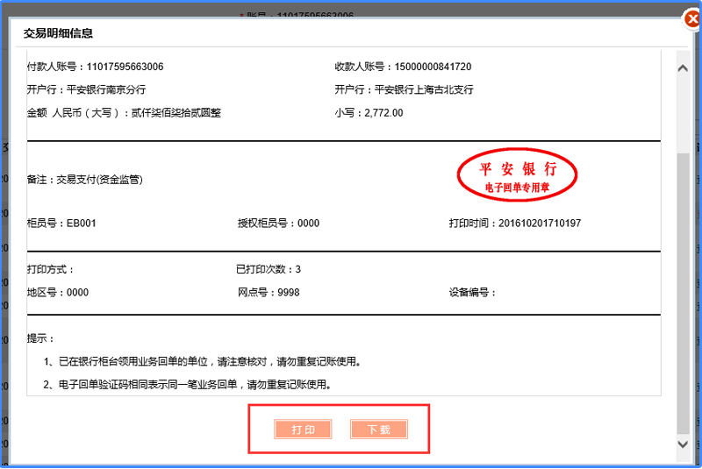702x469 pixels.
Task: Click the 已打印次数 count
Action: coord(297,269)
